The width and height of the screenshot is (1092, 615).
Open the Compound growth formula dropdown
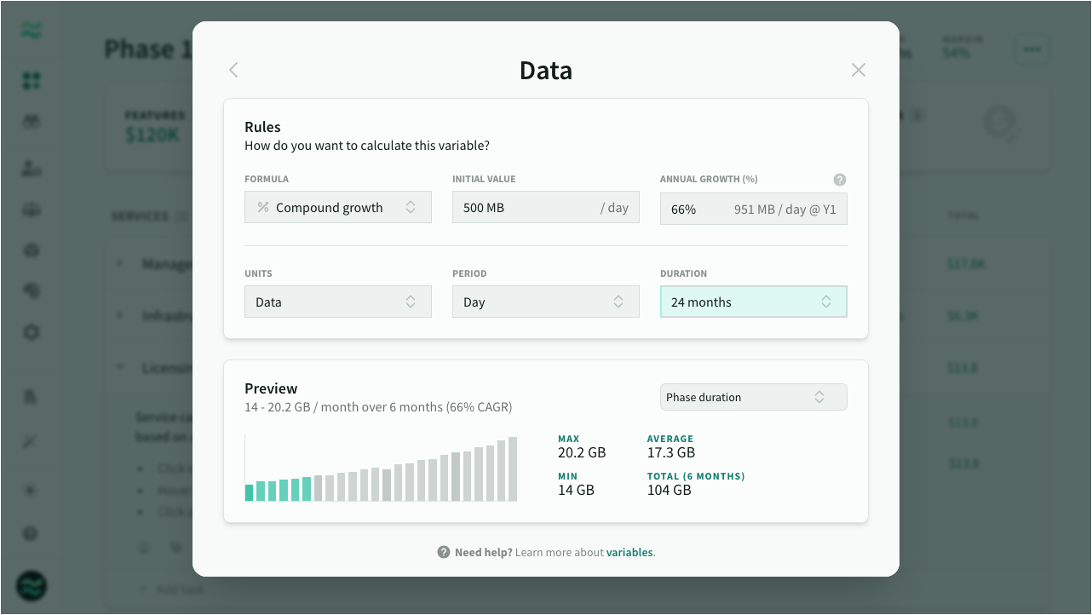(x=338, y=207)
